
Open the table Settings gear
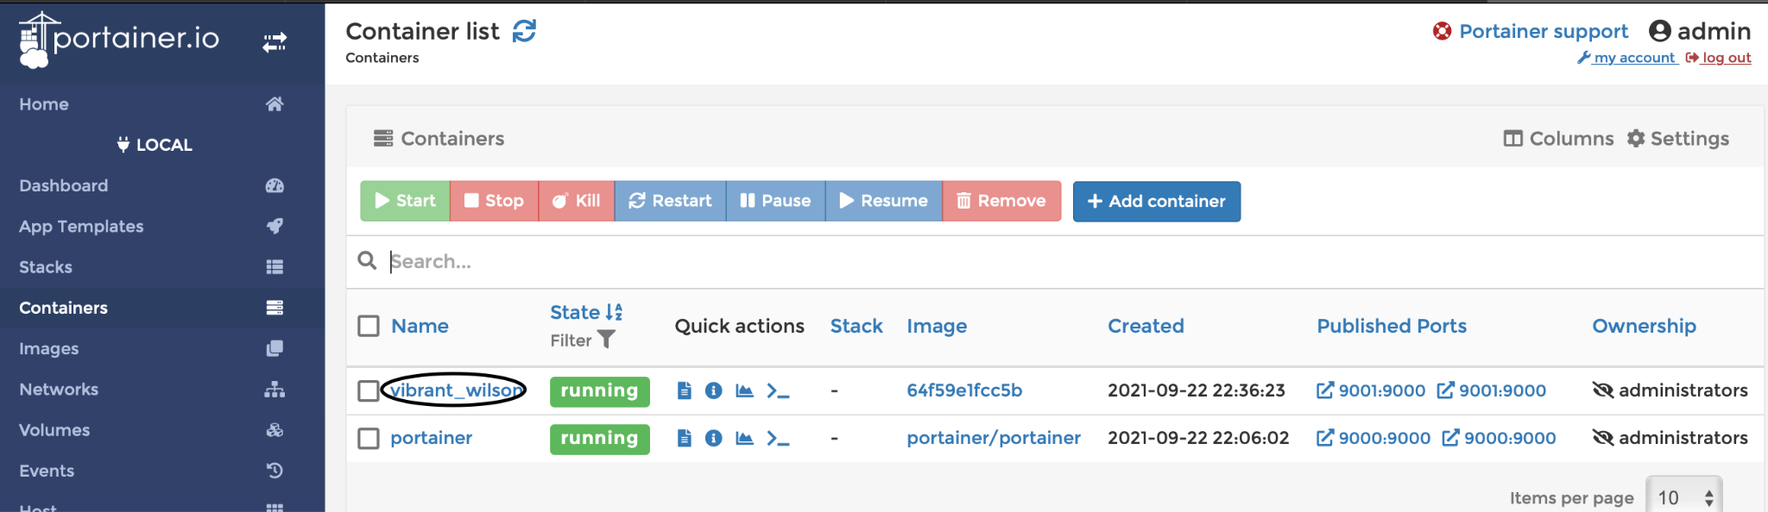click(1678, 139)
